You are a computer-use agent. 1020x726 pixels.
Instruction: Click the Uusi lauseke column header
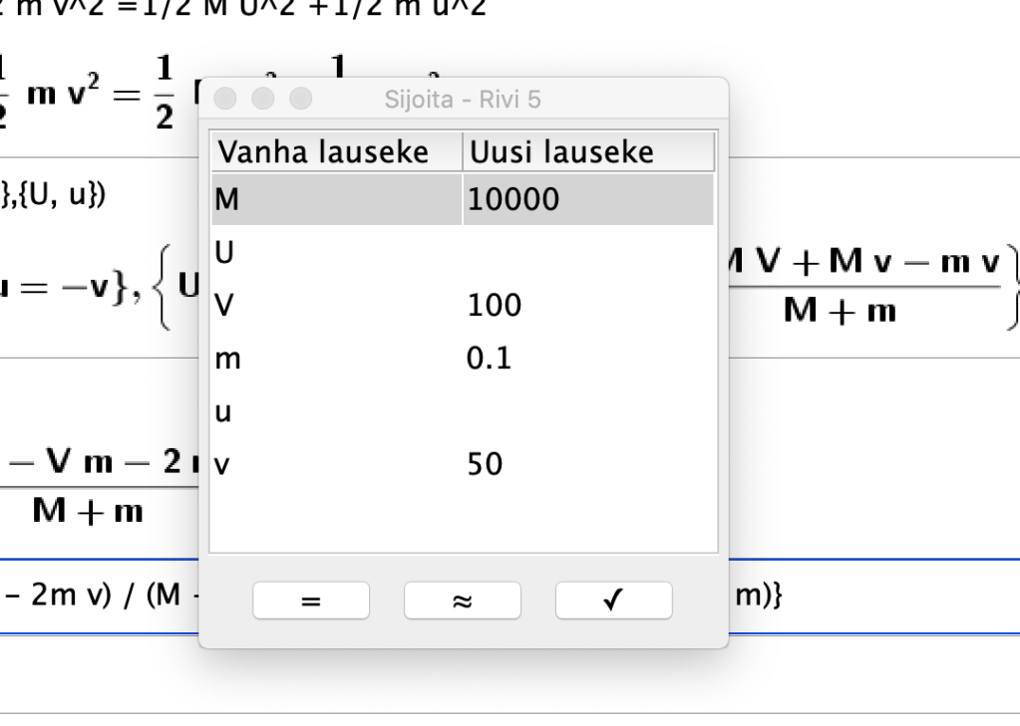588,151
